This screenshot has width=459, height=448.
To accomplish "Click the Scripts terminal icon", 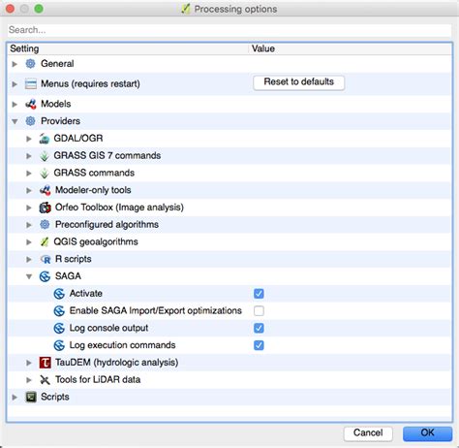I will [31, 397].
